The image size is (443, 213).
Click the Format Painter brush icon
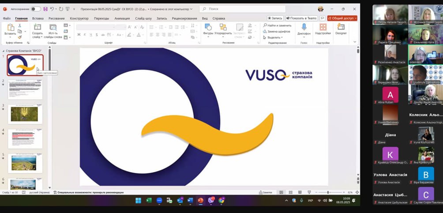coord(20,37)
